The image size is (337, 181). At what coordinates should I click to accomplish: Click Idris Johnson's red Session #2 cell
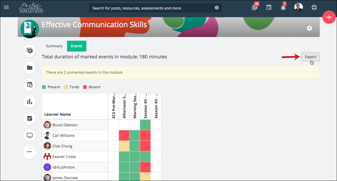pyautogui.click(x=145, y=167)
